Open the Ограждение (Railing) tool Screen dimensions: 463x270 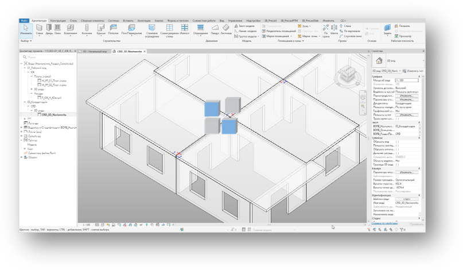(200, 29)
